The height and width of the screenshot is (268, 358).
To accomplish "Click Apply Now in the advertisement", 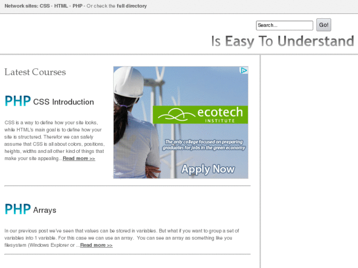I will [208, 169].
